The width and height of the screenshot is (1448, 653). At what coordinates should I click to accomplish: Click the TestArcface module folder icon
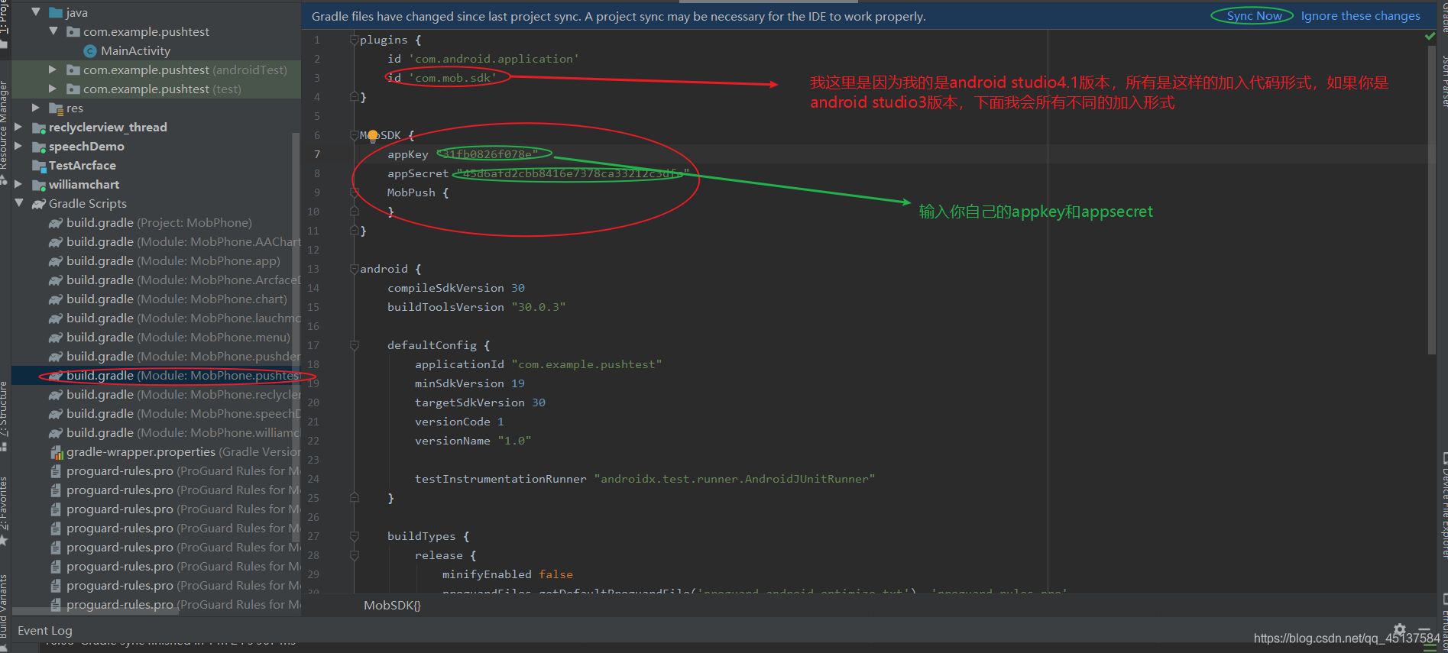pos(39,166)
